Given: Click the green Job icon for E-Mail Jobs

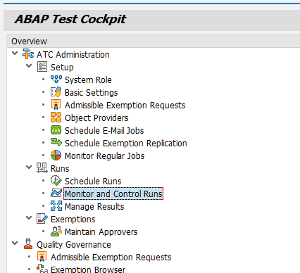Looking at the screenshot, I should (56, 130).
